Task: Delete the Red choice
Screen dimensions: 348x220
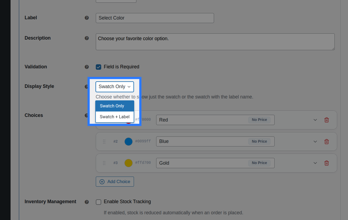Action: 327,120
